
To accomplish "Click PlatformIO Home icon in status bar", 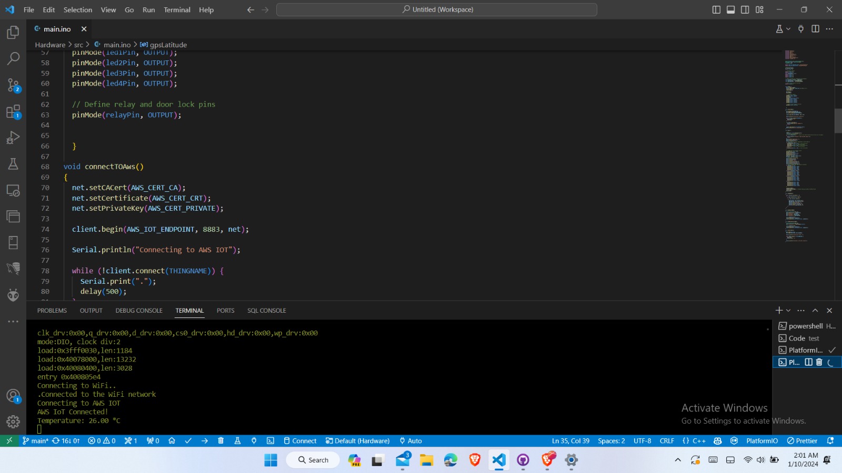I will [172, 441].
